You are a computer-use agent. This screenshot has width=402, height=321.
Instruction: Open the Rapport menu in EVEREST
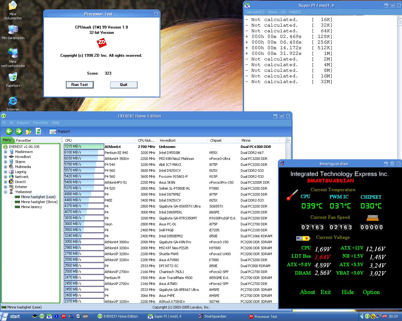[23, 123]
